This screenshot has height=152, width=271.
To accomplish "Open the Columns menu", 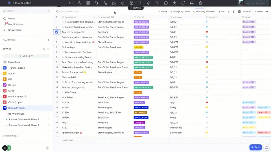I will tap(244, 12).
